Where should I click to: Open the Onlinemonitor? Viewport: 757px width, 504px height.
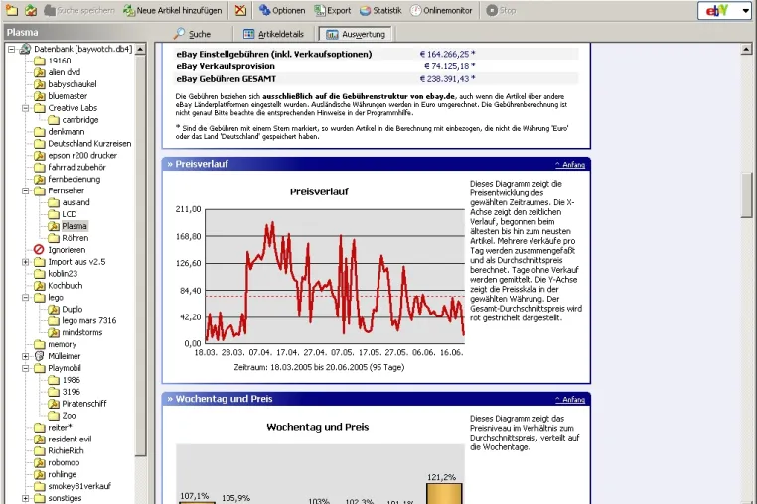pyautogui.click(x=441, y=10)
